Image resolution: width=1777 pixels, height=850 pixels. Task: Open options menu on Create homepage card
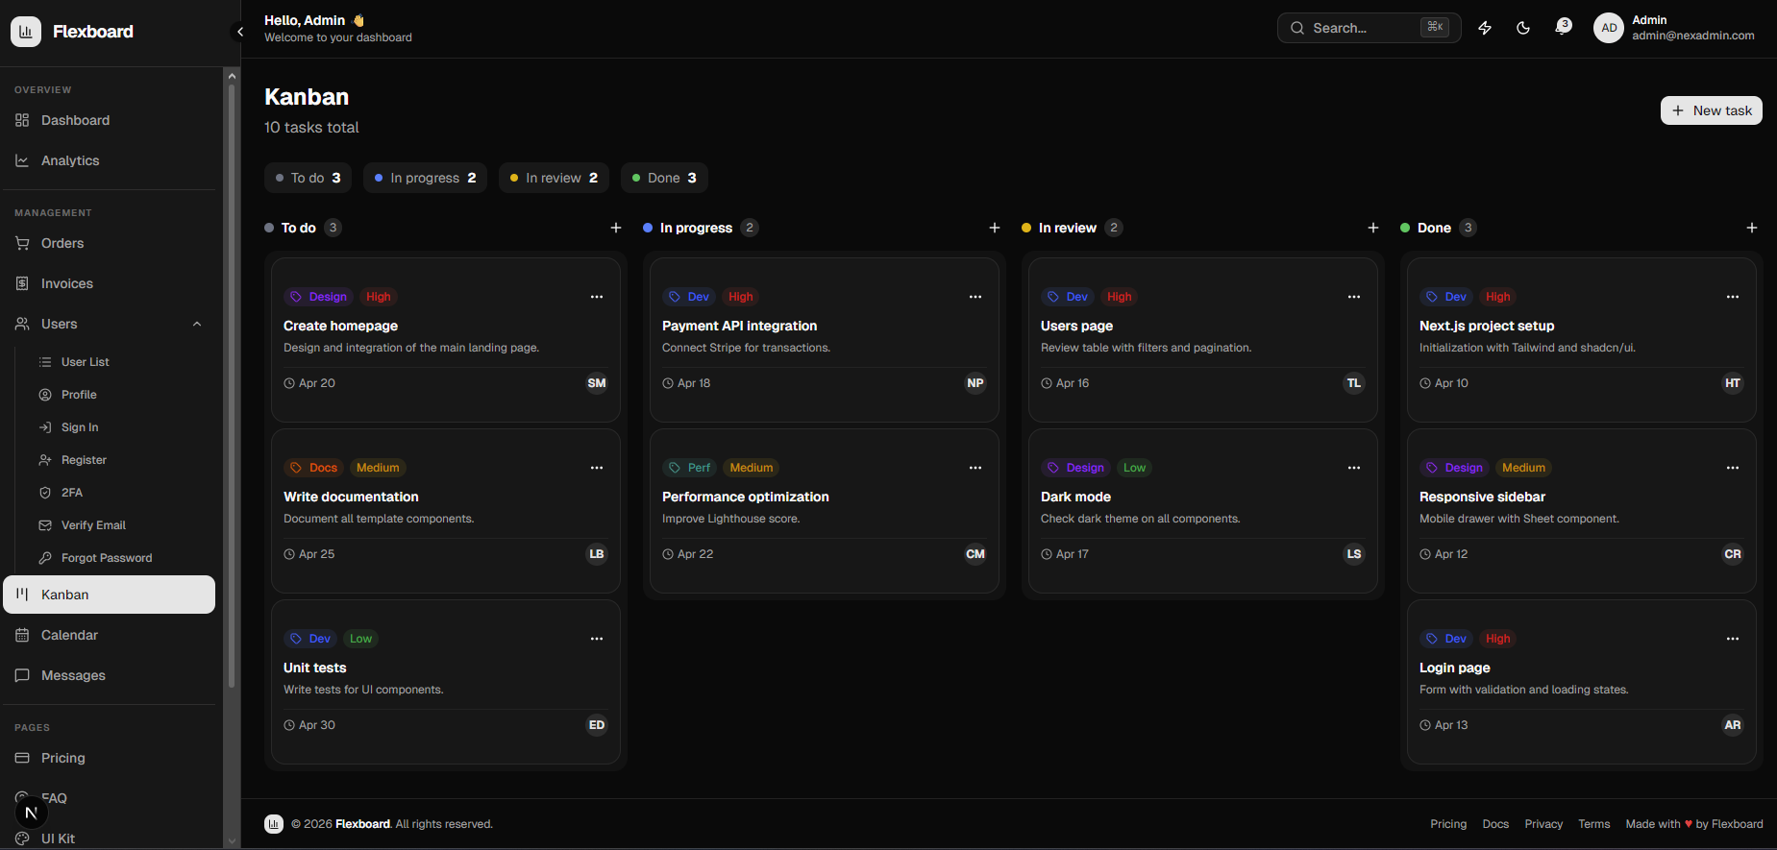pos(597,297)
